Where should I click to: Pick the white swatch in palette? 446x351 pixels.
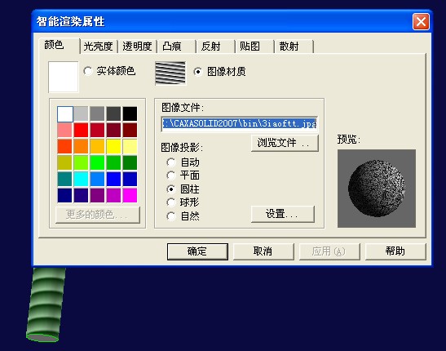click(x=65, y=113)
